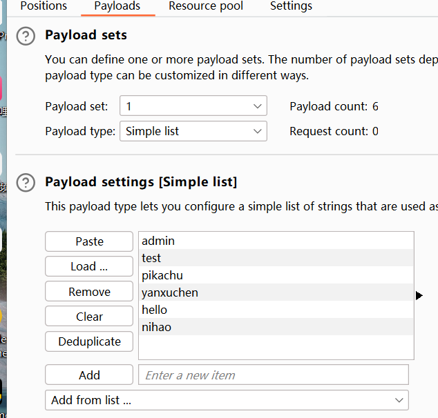Select the test payload entry

click(276, 258)
